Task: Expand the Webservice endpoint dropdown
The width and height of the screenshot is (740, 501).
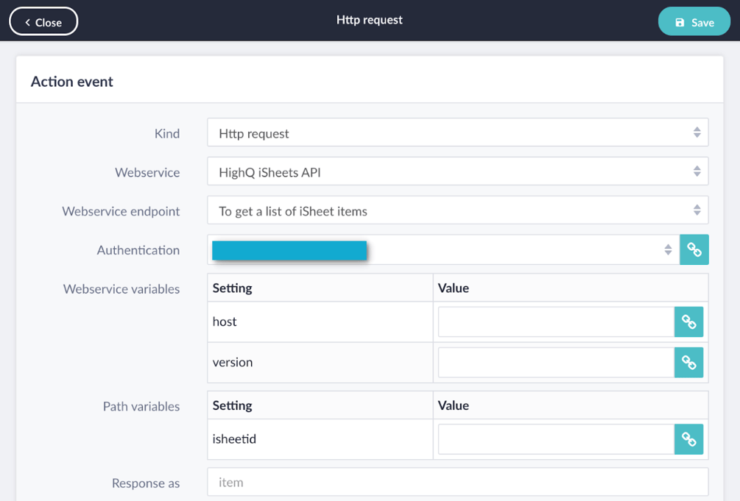Action: [x=457, y=210]
